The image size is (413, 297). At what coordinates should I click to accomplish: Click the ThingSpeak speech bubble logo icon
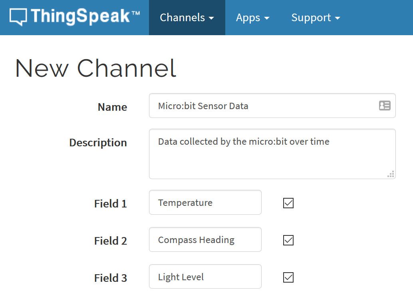(x=18, y=17)
